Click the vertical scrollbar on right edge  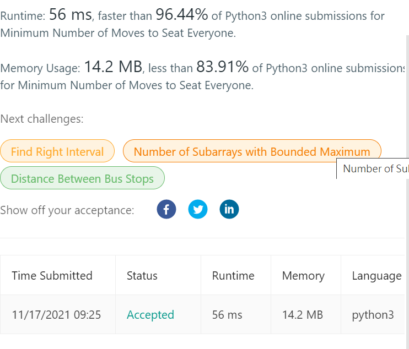point(407,192)
